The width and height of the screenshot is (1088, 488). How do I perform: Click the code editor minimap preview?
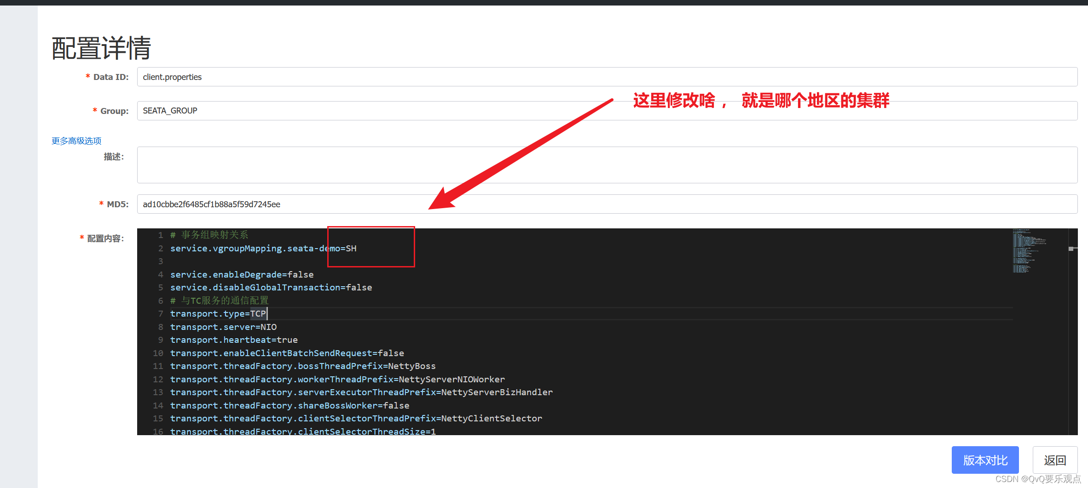coord(1029,251)
